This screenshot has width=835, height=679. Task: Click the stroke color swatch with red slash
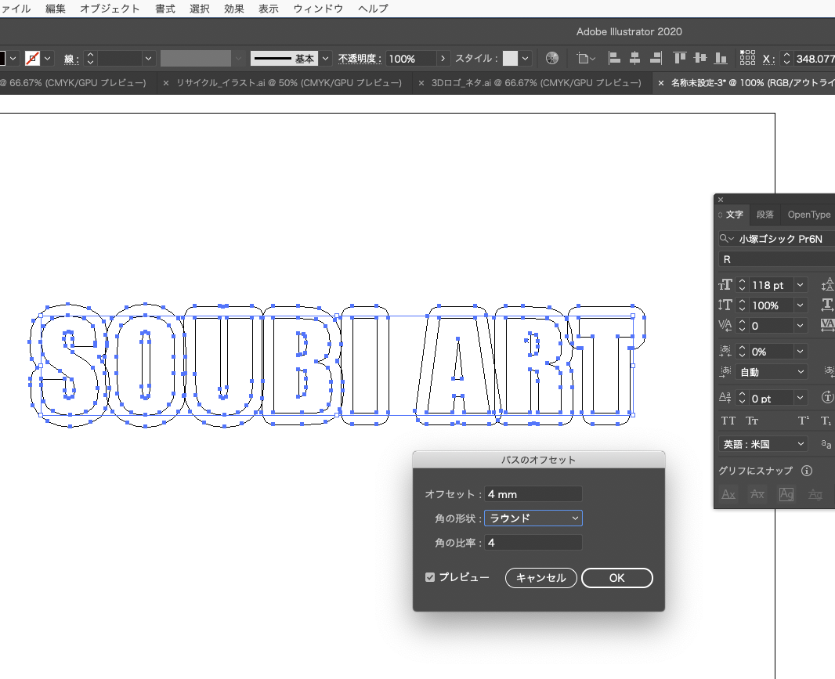(x=32, y=58)
